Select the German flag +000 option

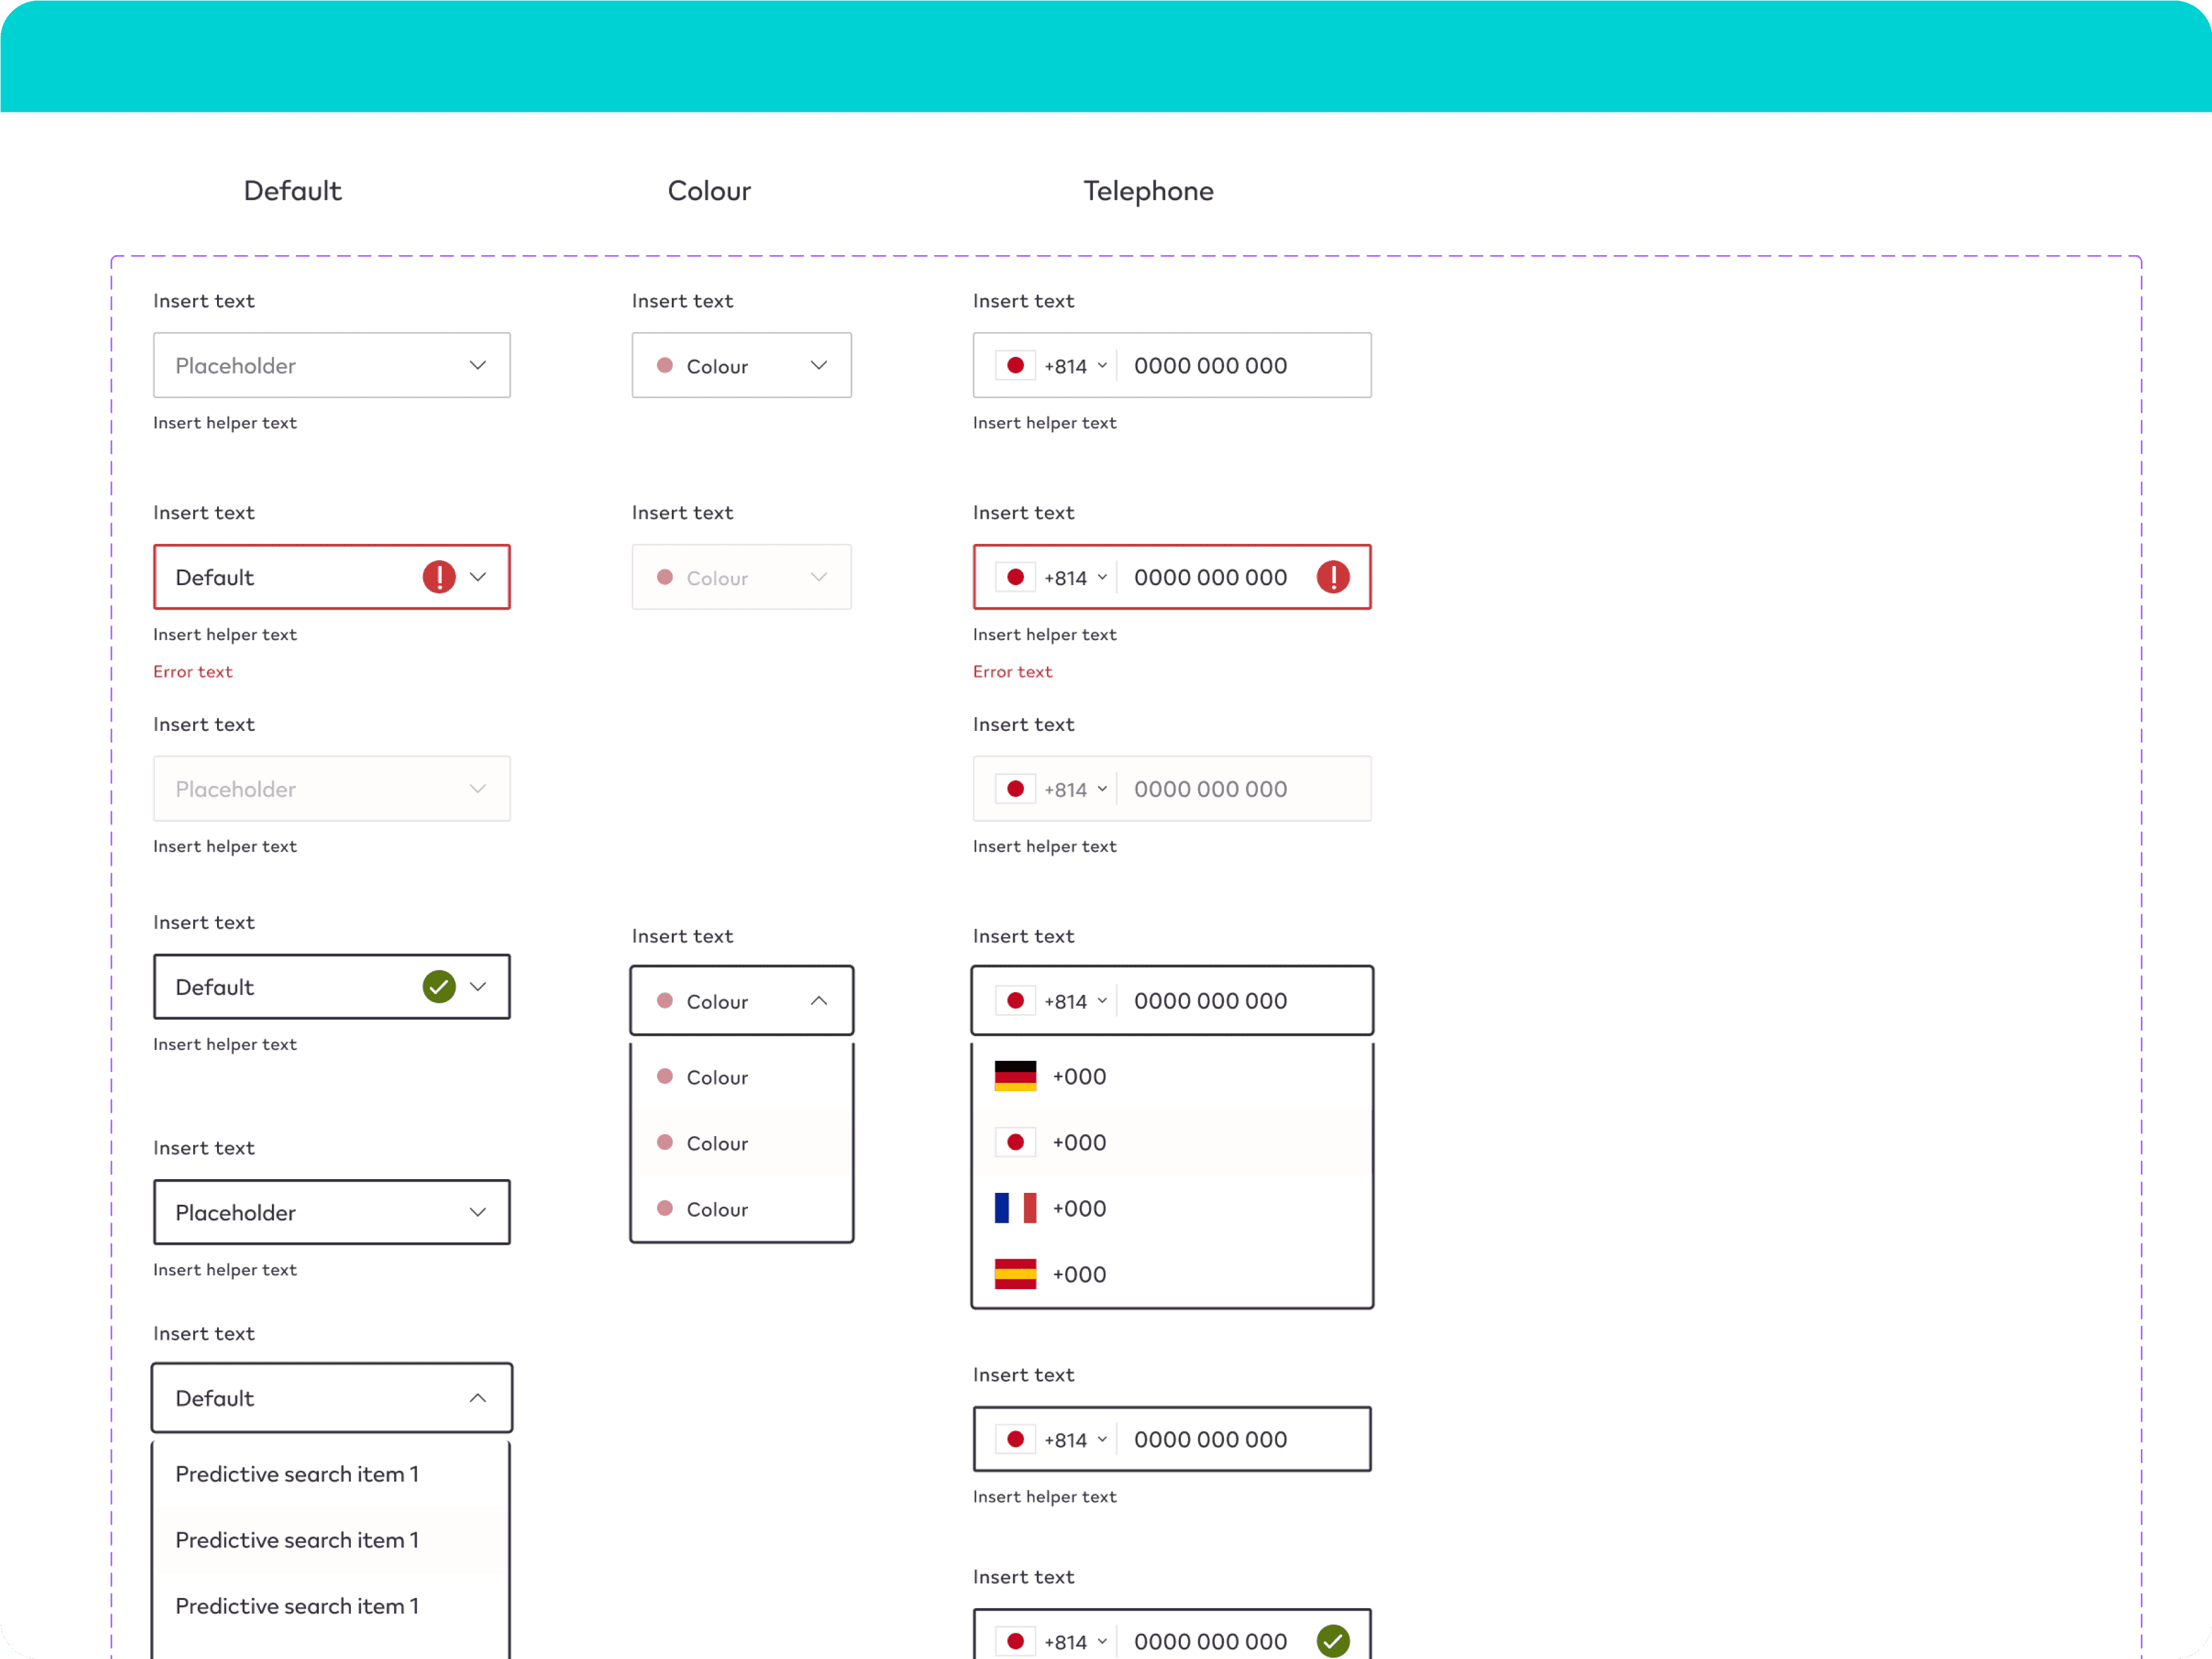point(1172,1076)
